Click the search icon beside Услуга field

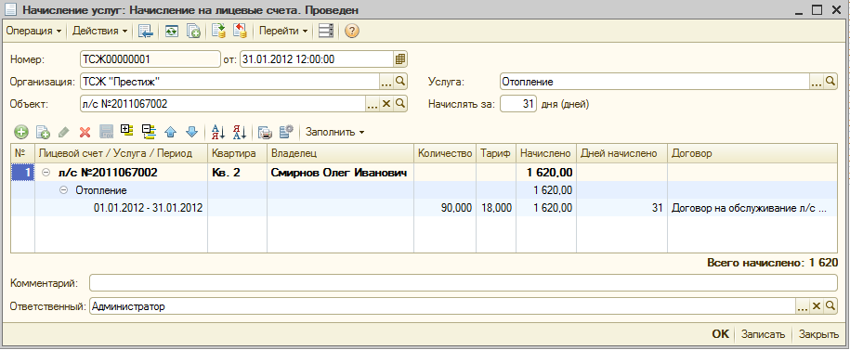click(x=830, y=82)
